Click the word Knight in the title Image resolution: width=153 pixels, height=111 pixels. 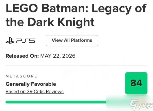click(76, 22)
